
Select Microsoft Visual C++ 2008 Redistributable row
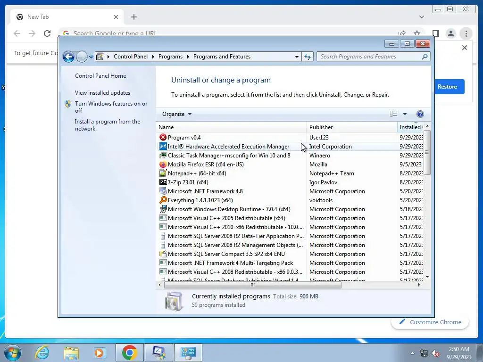(x=291, y=271)
